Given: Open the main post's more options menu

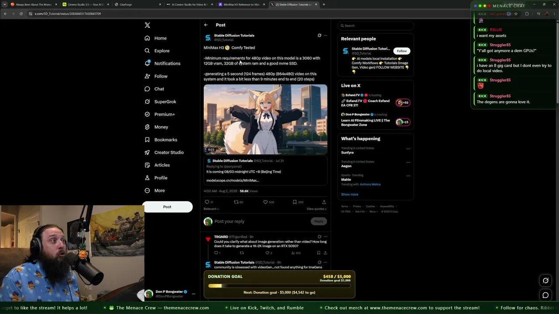Looking at the screenshot, I should [325, 35].
